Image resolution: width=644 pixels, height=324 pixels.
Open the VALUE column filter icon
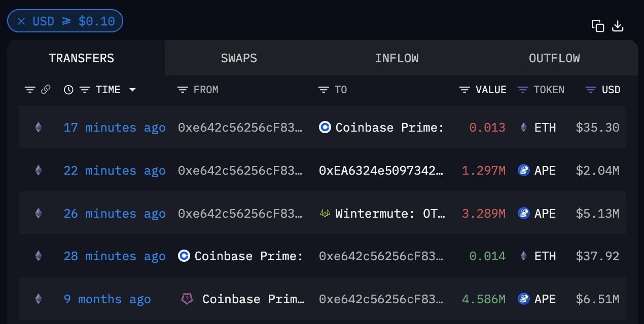pyautogui.click(x=464, y=90)
